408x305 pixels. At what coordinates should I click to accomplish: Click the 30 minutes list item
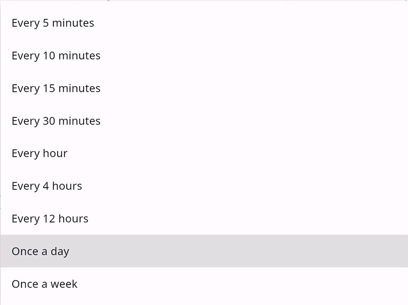(x=56, y=121)
